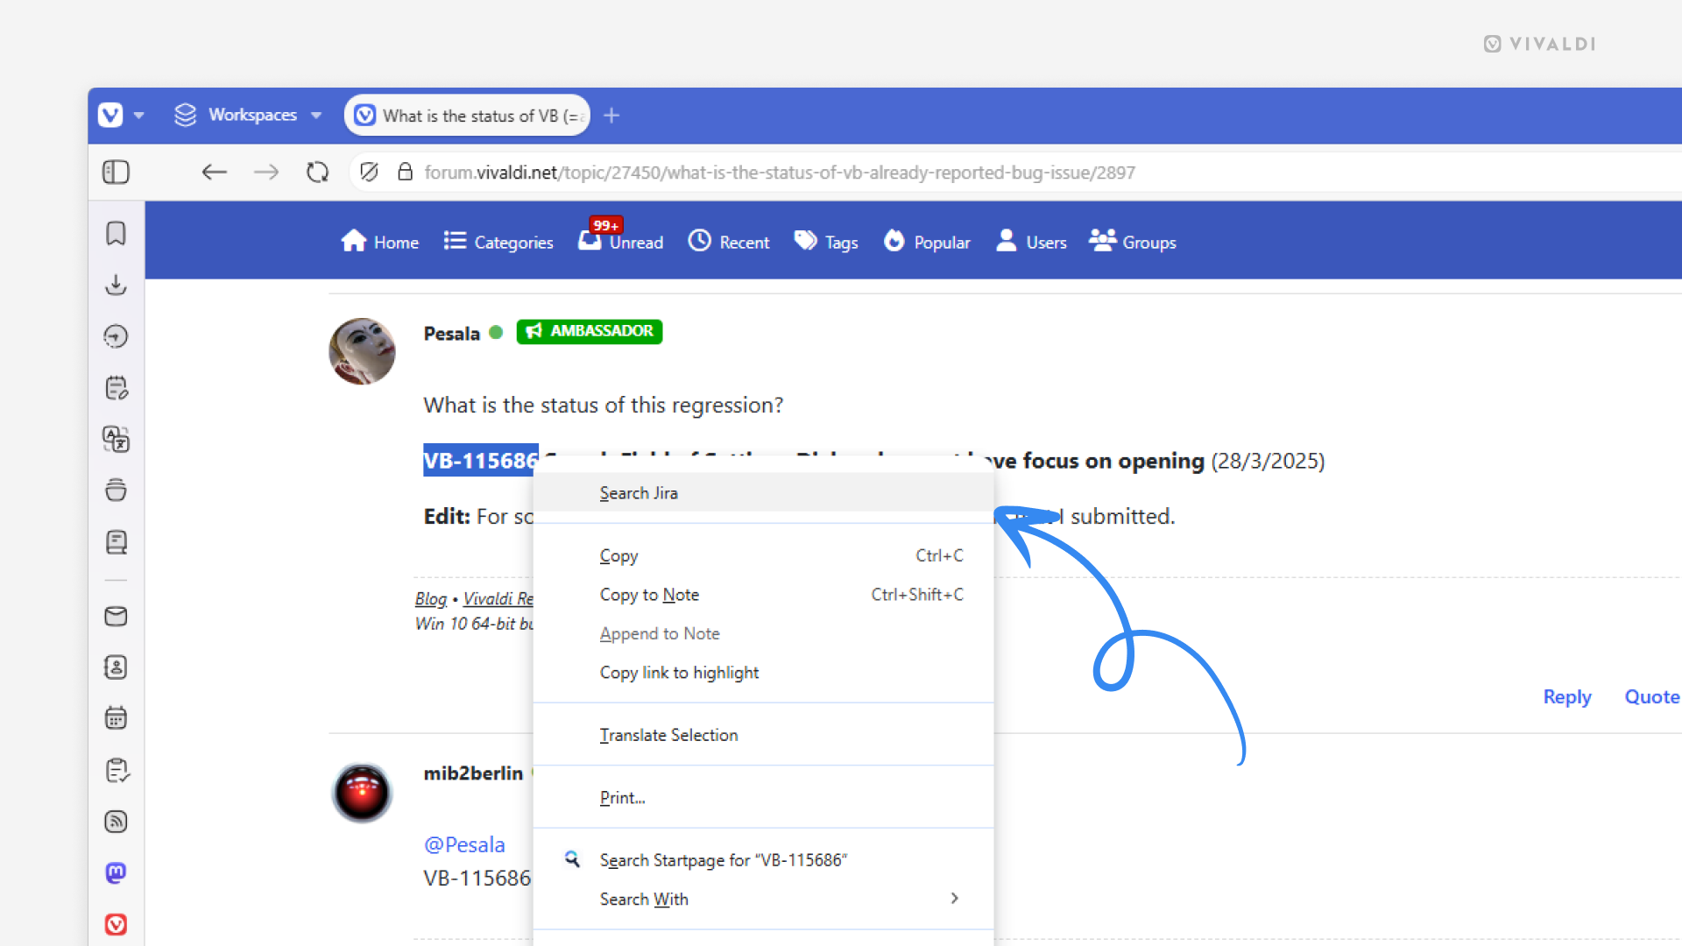Screen dimensions: 1682x946
Task: Go to forum Home
Action: (380, 242)
